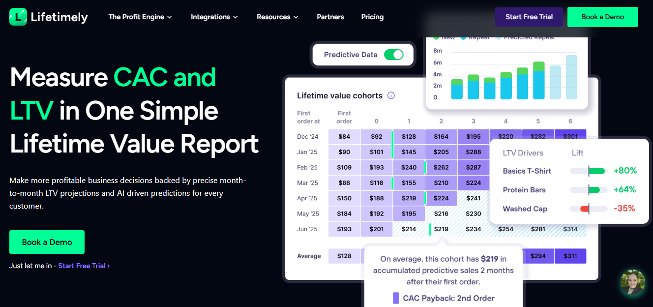This screenshot has width=653, height=307.
Task: Click the Jun '25 row label
Action: click(x=307, y=229)
